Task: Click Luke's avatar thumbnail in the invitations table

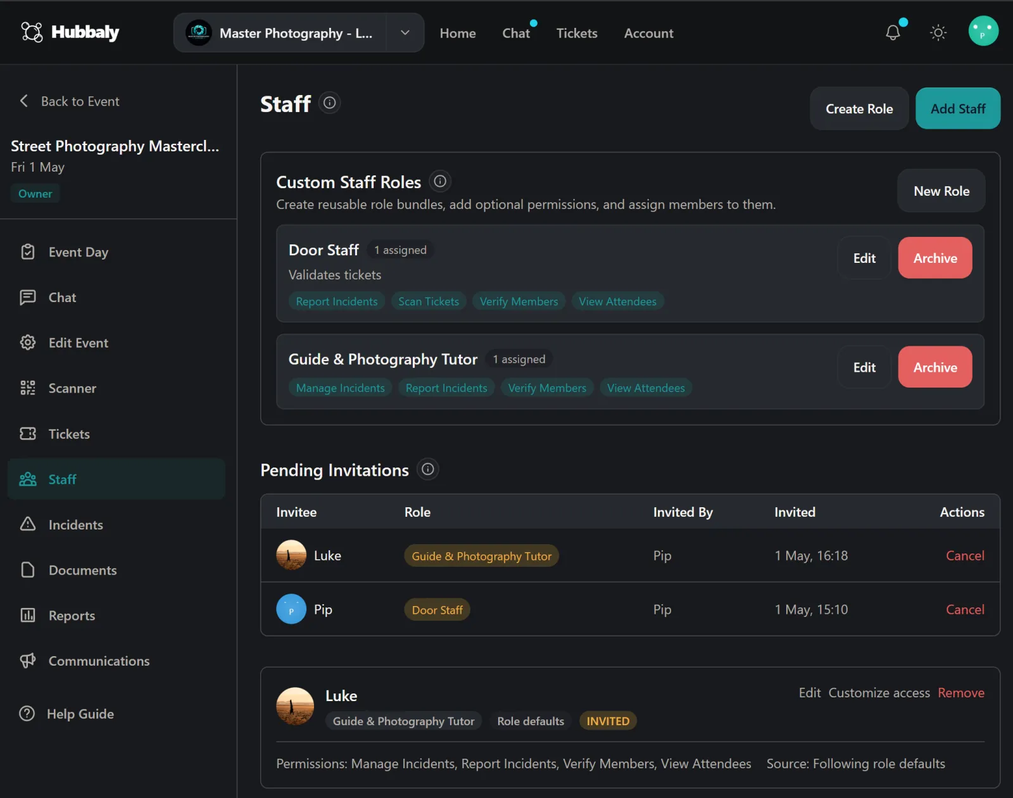Action: [x=291, y=555]
